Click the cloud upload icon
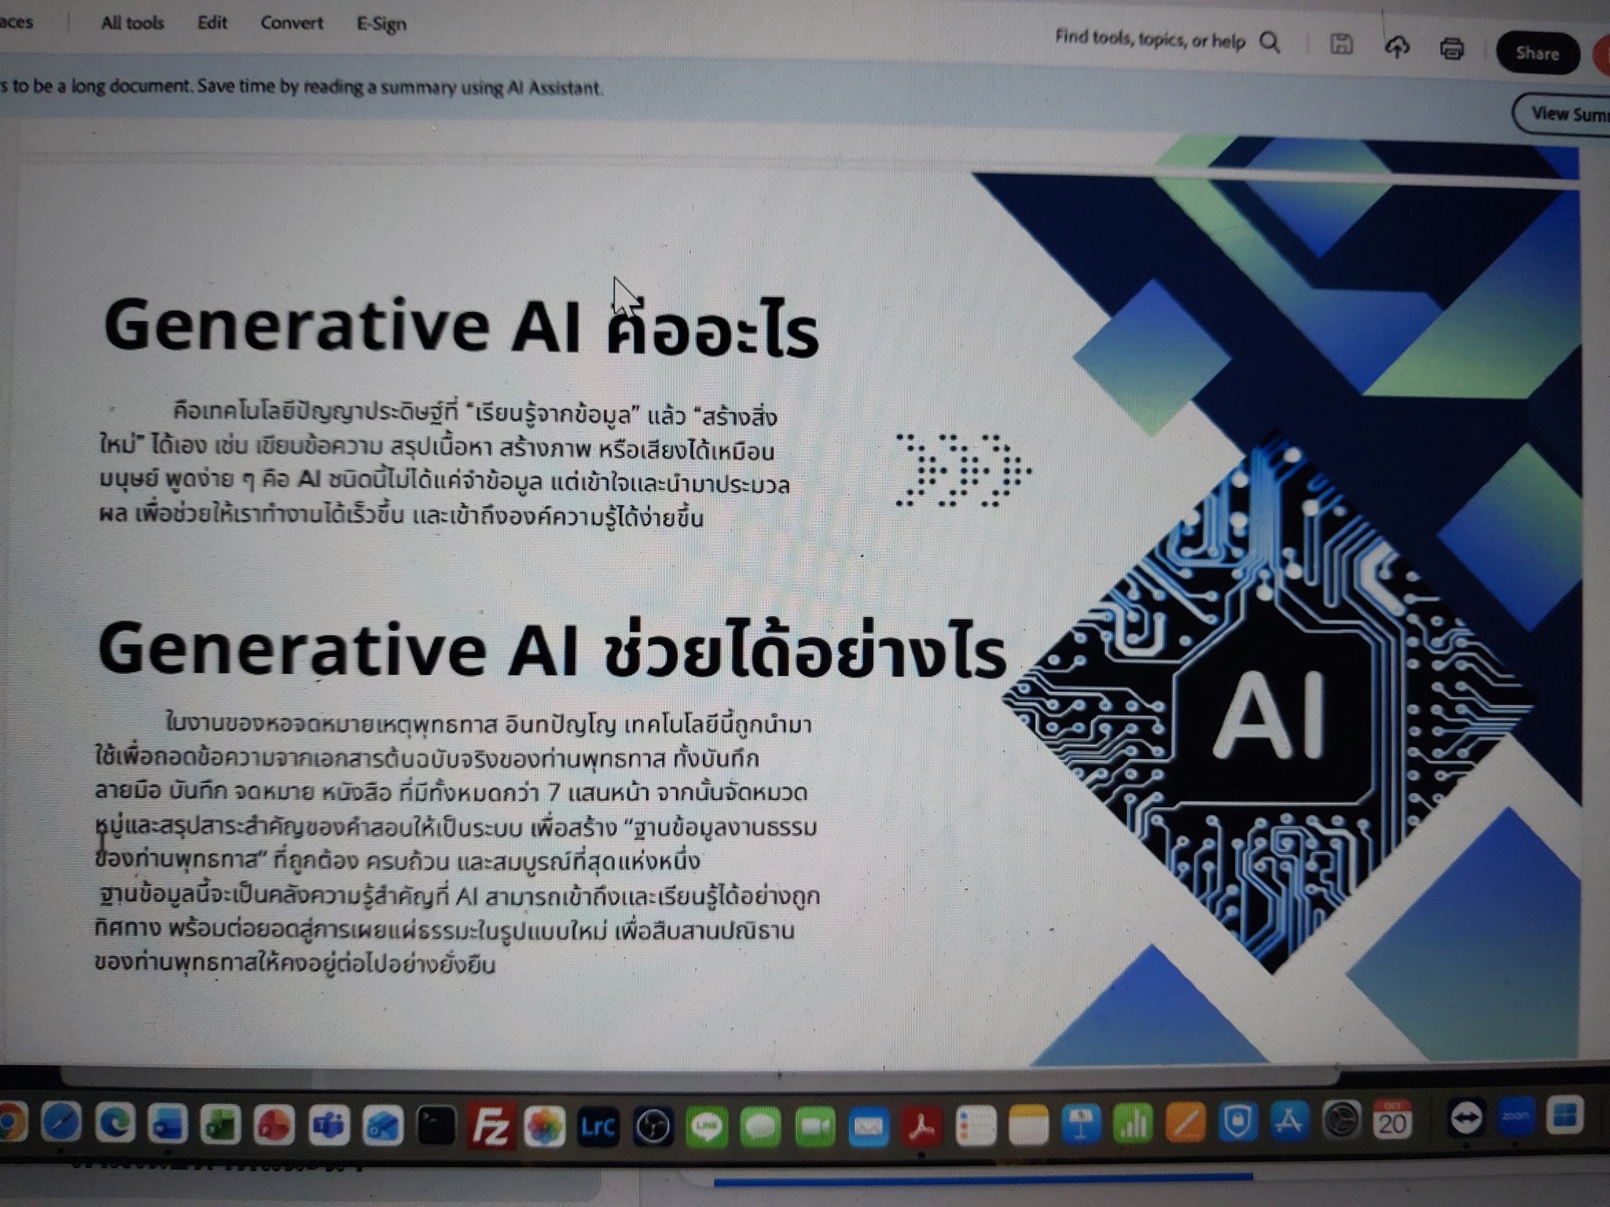 click(1396, 47)
